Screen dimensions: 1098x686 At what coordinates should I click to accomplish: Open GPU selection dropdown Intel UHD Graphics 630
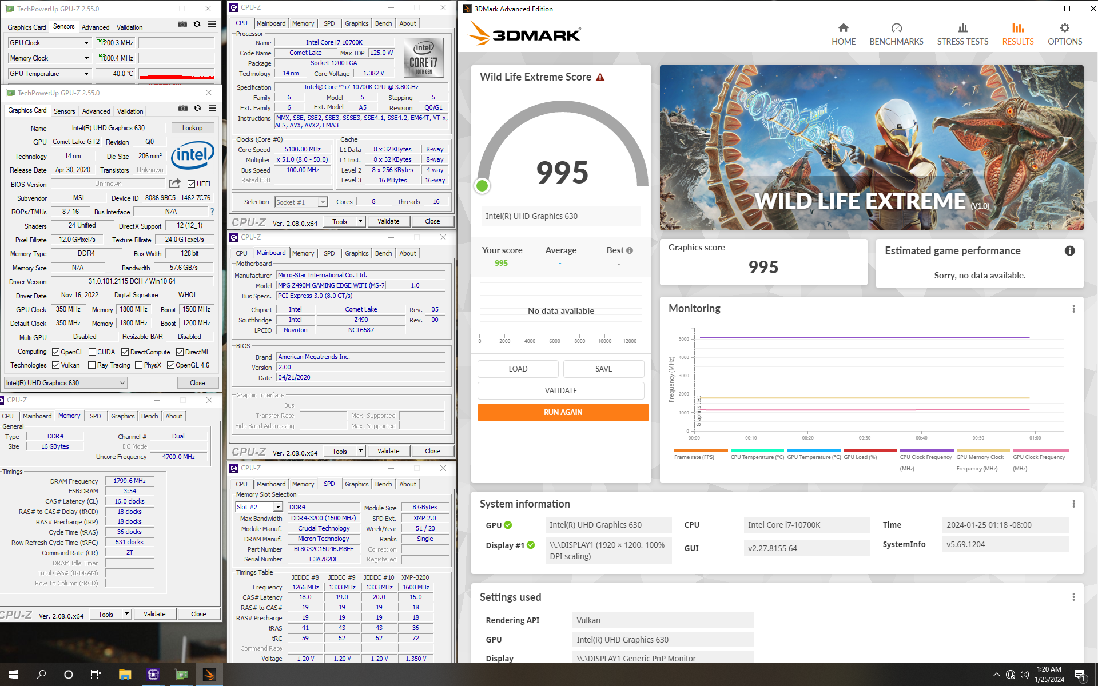coord(66,383)
